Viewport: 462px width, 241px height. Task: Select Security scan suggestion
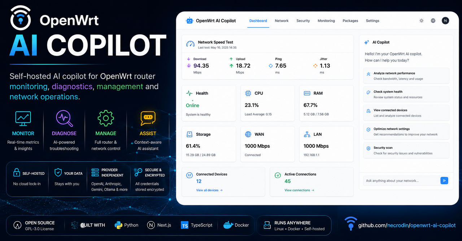click(x=406, y=150)
